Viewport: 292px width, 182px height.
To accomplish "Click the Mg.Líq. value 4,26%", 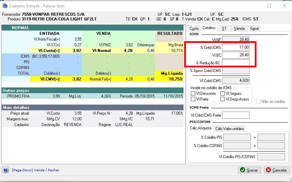I will pos(106,96).
